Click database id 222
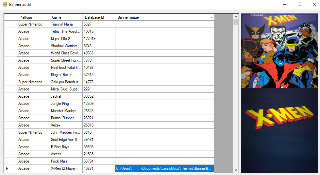The image size is (320, 175). [99, 89]
